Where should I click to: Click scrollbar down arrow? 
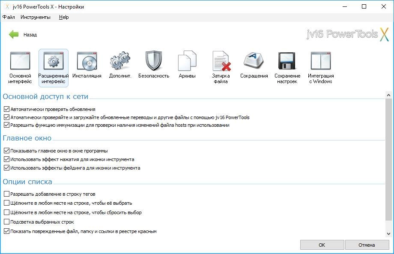tap(388, 233)
